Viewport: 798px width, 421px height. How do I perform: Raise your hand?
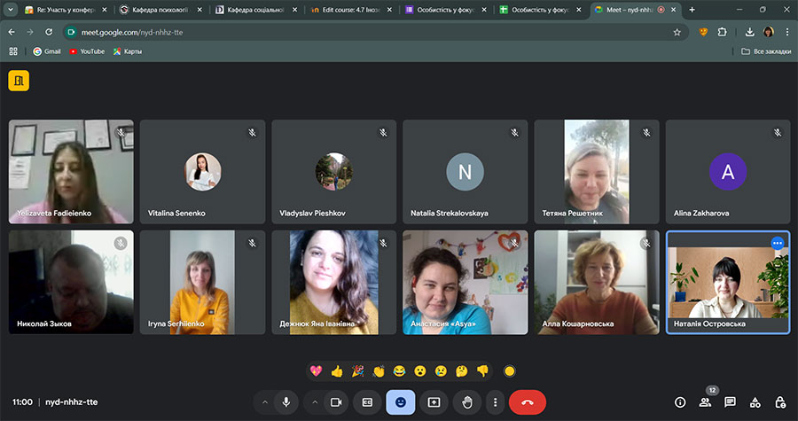pos(466,402)
